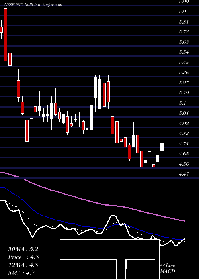Click the 5.72 price axis label
Image resolution: width=199 pixels, height=279 pixels.
(x=184, y=32)
